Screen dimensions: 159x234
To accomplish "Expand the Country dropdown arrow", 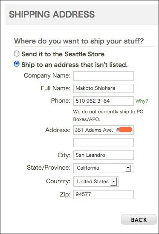I will [x=114, y=182].
